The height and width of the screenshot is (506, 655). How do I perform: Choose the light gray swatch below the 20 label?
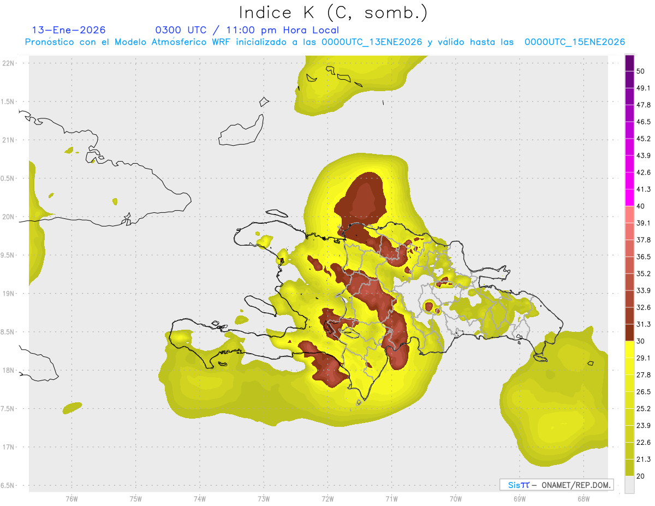(629, 485)
